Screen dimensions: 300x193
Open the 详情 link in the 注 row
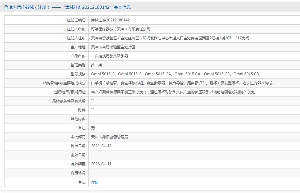tap(95, 182)
